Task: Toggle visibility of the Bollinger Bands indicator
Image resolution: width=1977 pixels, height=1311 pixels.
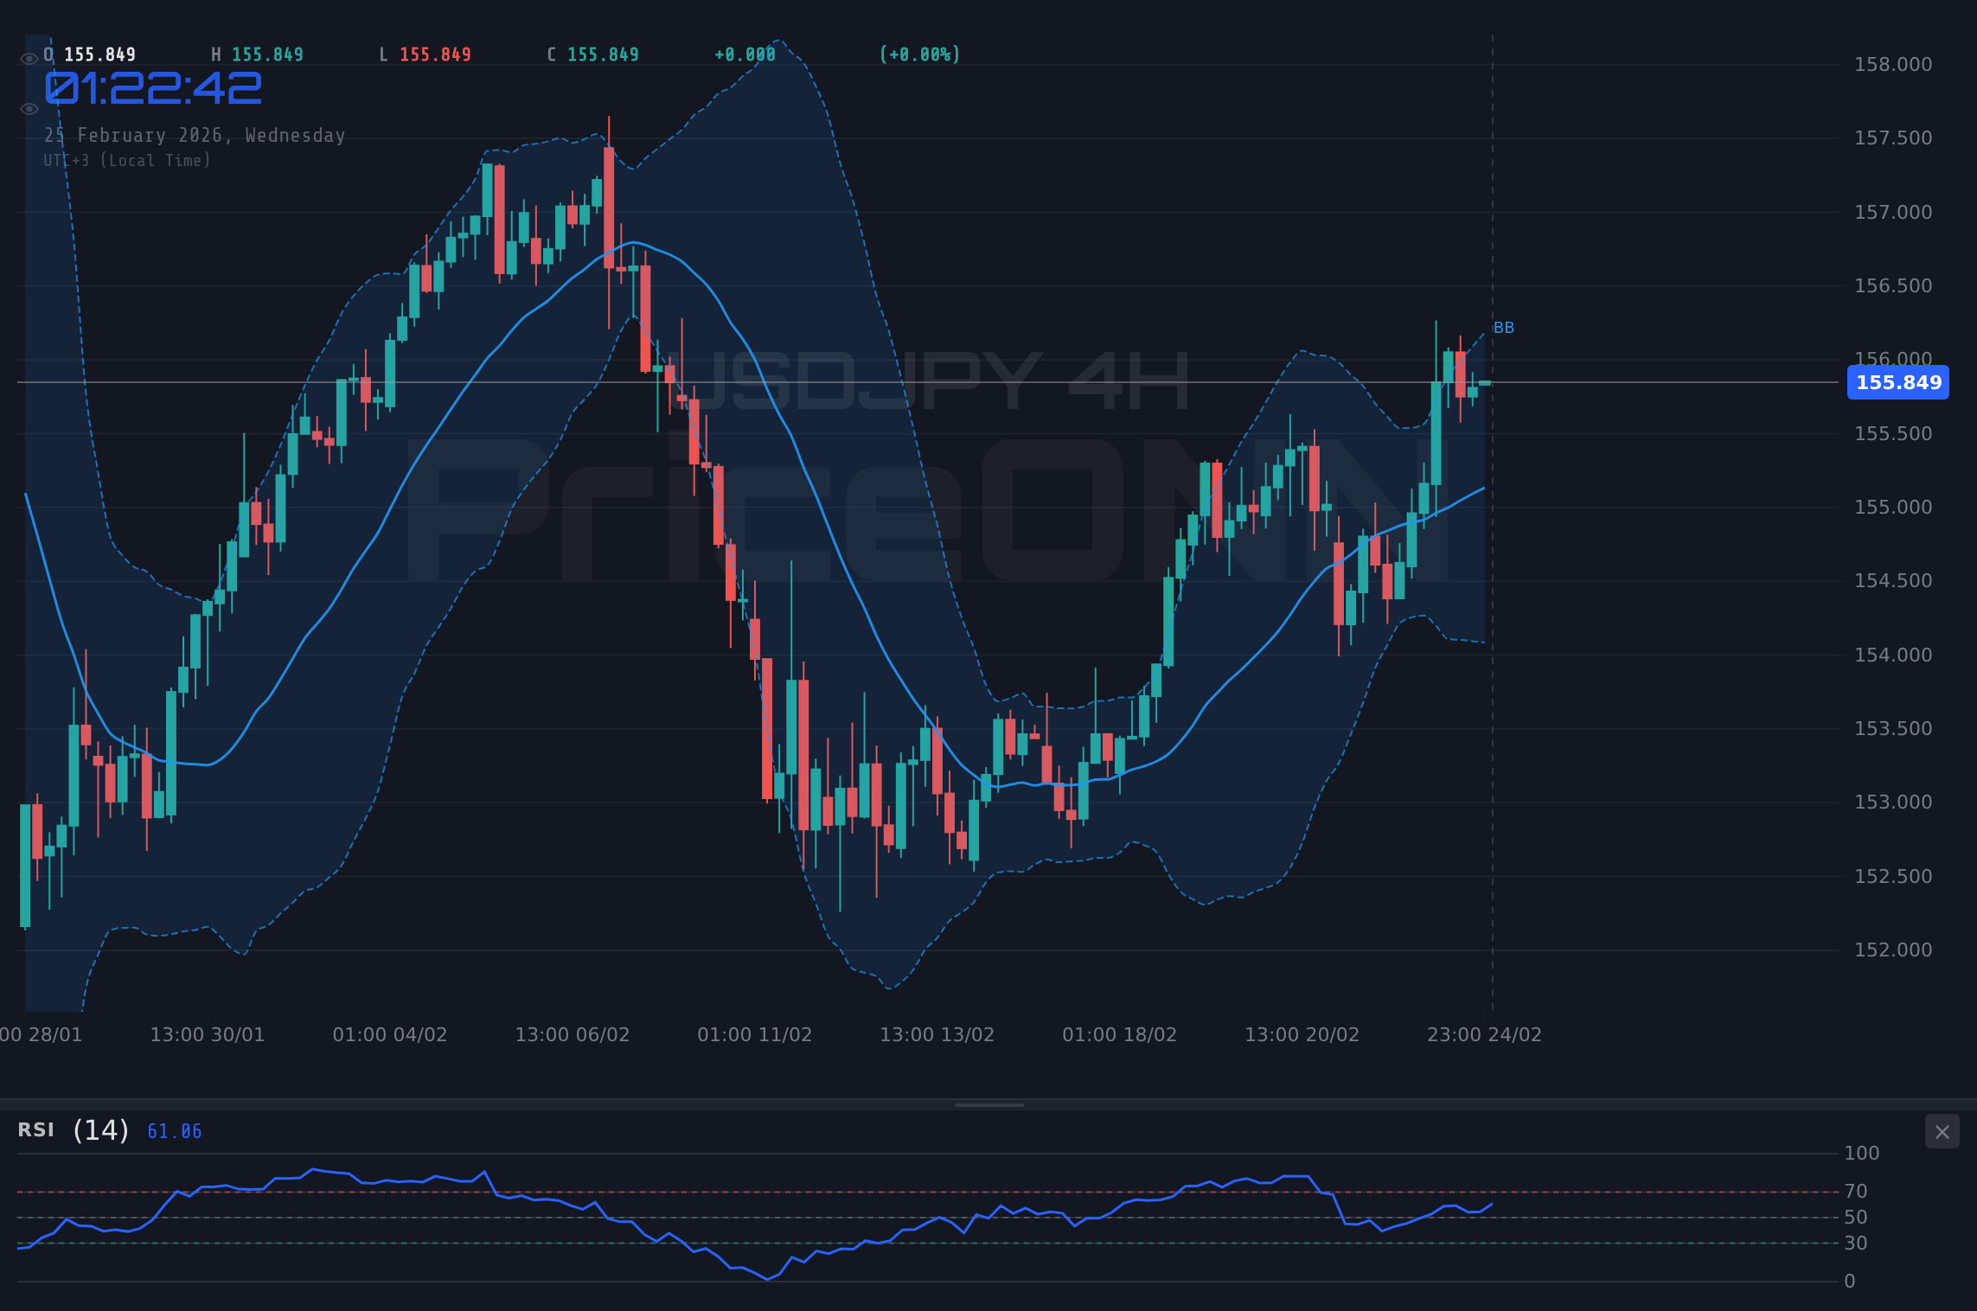Action: click(29, 109)
